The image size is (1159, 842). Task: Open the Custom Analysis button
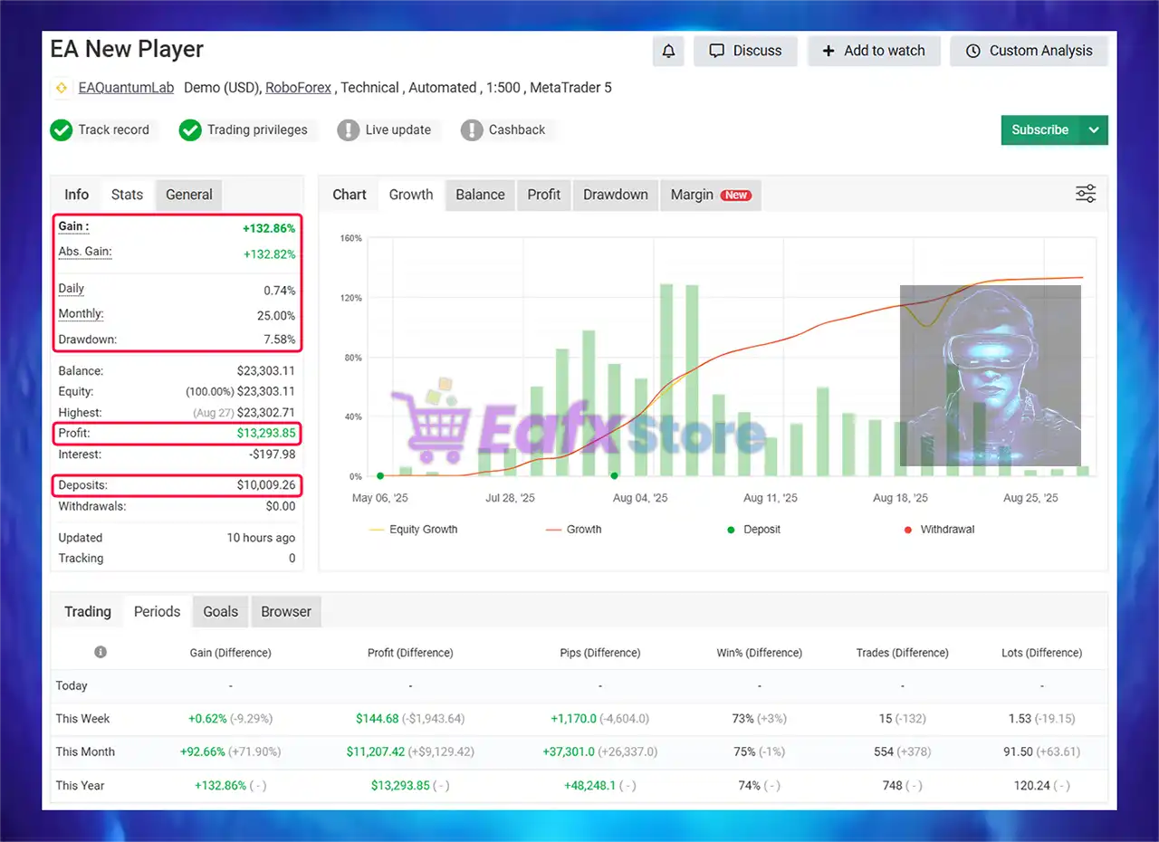pyautogui.click(x=1029, y=51)
